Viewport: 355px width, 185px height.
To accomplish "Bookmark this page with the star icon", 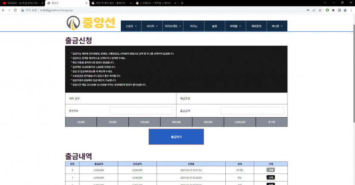I will point(320,10).
